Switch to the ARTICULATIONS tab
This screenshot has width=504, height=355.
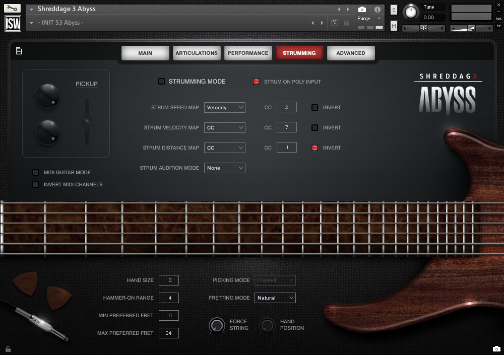[197, 53]
